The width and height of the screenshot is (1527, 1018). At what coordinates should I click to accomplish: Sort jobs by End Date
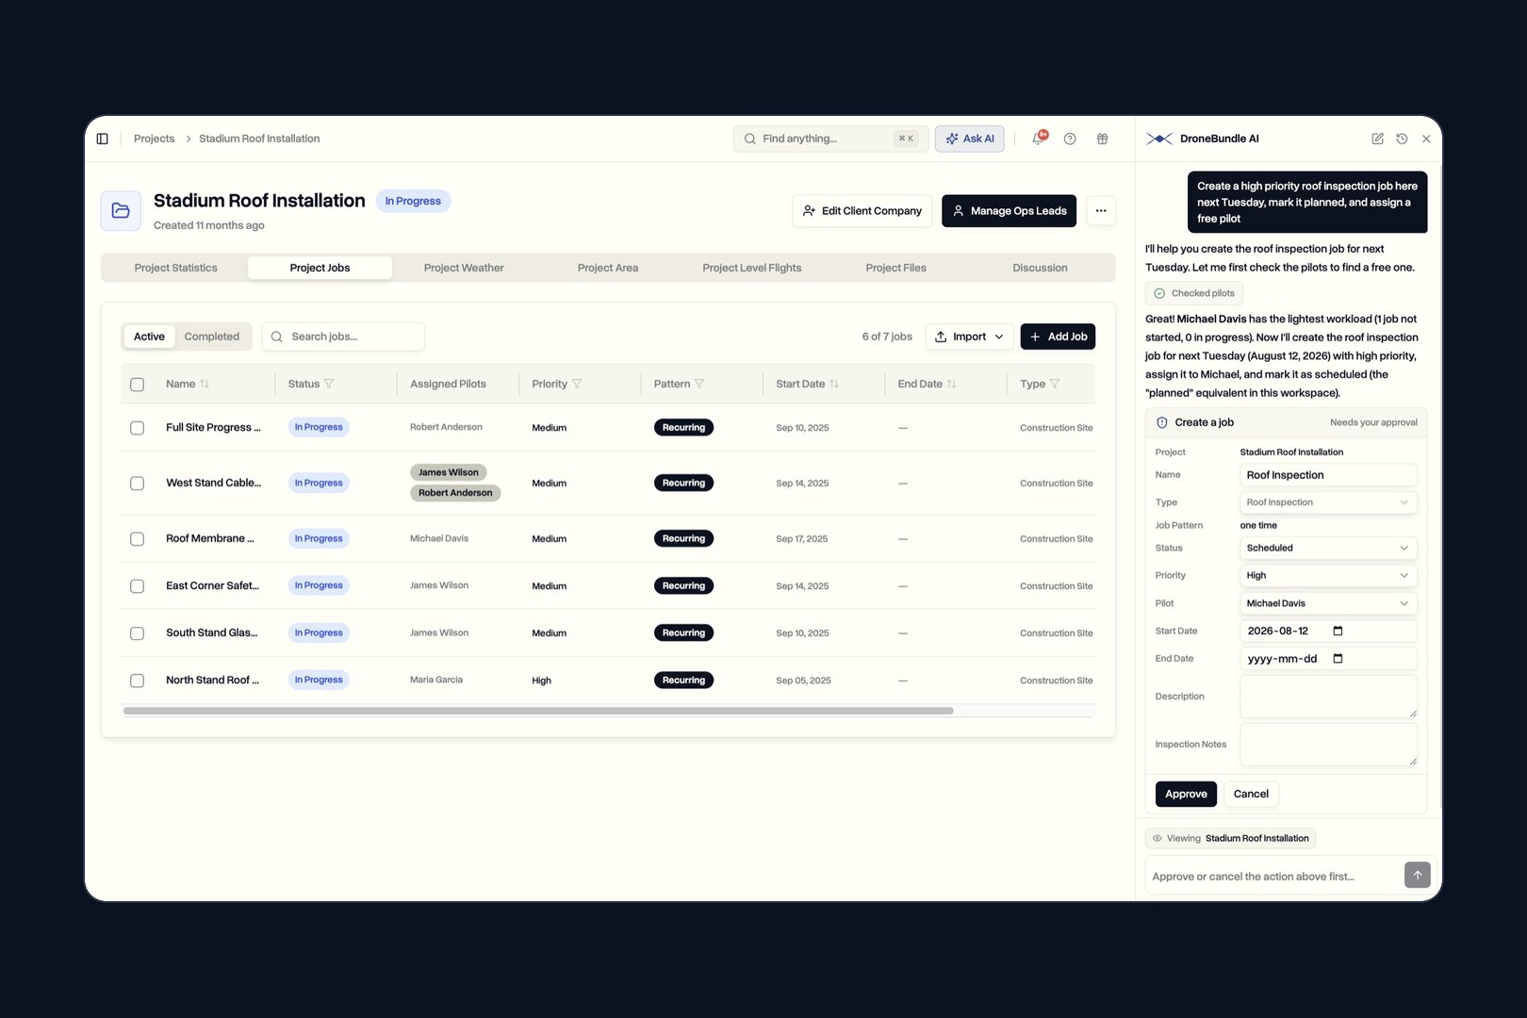pyautogui.click(x=952, y=384)
